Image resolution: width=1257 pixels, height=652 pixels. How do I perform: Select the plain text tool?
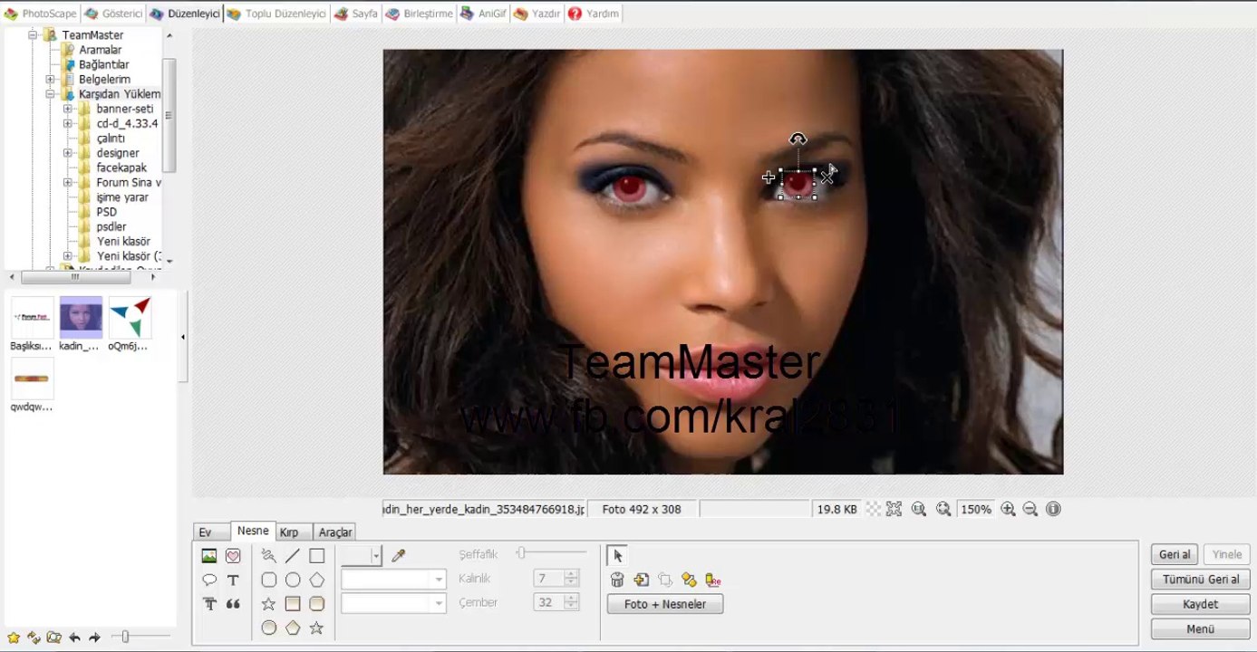[233, 580]
